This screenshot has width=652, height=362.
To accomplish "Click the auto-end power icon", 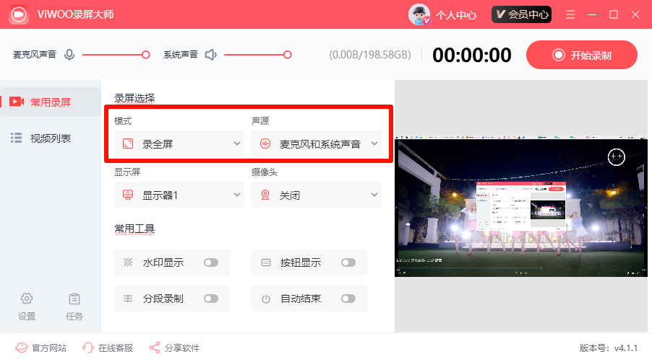I will [266, 299].
